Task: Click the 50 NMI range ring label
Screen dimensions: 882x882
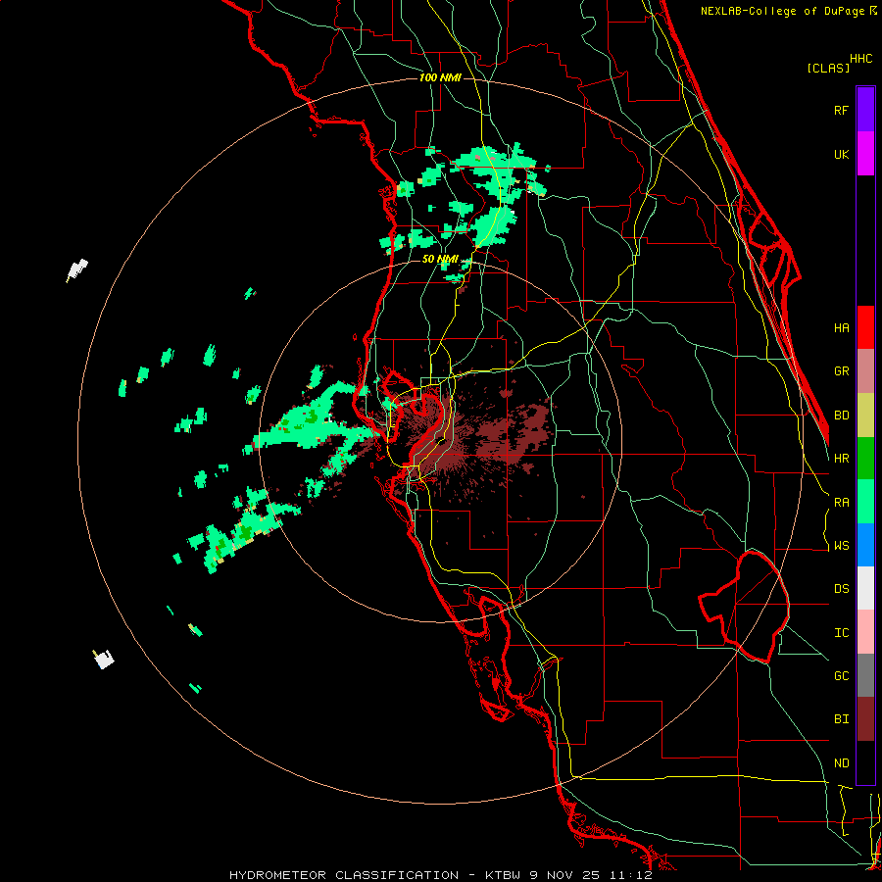Action: 440,259
